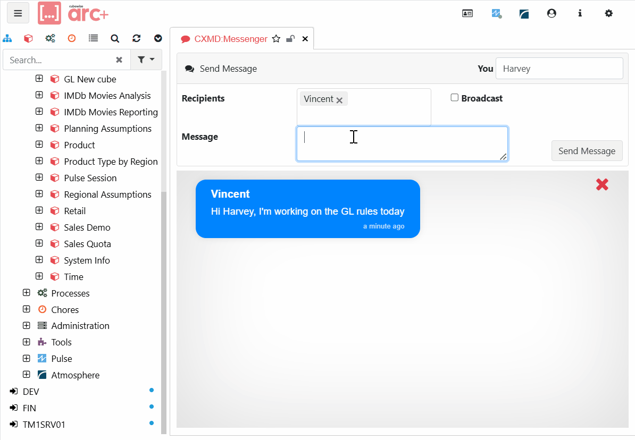The width and height of the screenshot is (635, 440).
Task: Toggle the lock icon on Messenger tab
Action: tap(290, 39)
